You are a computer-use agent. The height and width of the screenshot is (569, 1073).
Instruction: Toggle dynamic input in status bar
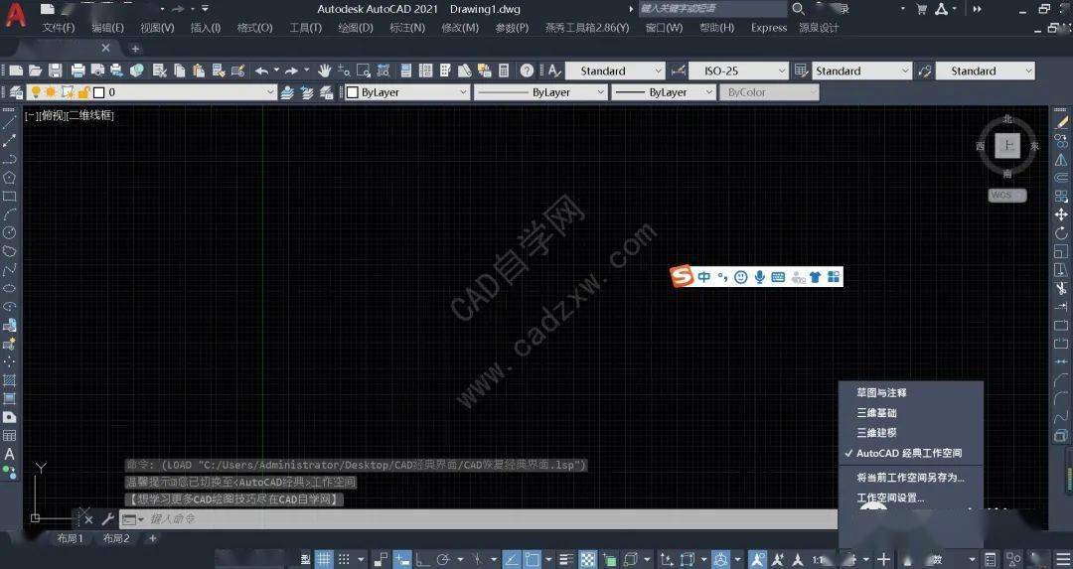(x=401, y=559)
